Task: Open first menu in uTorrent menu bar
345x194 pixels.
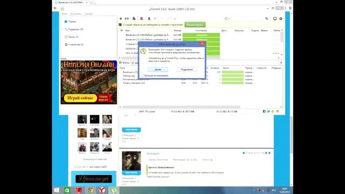Action: tap(65, 13)
